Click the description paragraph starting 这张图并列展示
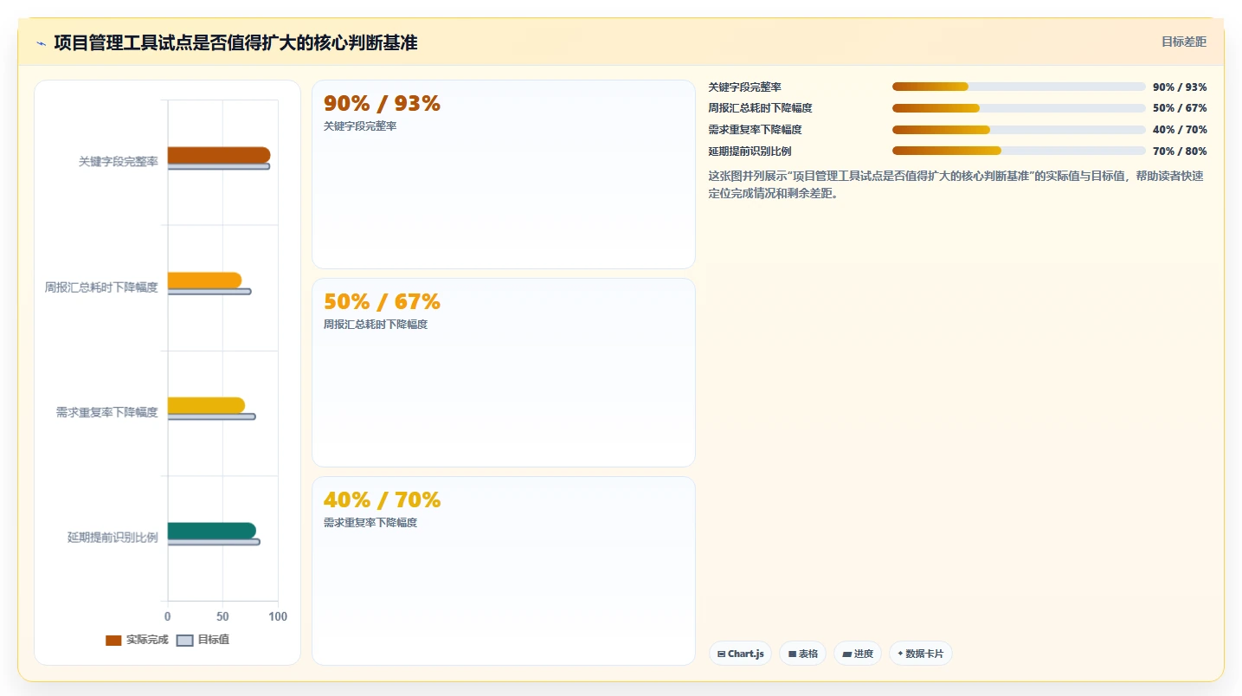 pos(956,184)
